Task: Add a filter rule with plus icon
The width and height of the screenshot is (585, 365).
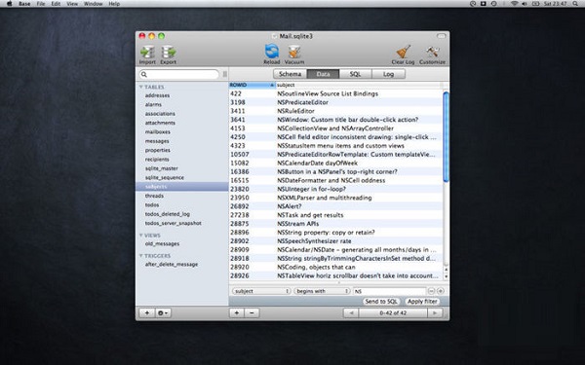Action: coord(441,291)
